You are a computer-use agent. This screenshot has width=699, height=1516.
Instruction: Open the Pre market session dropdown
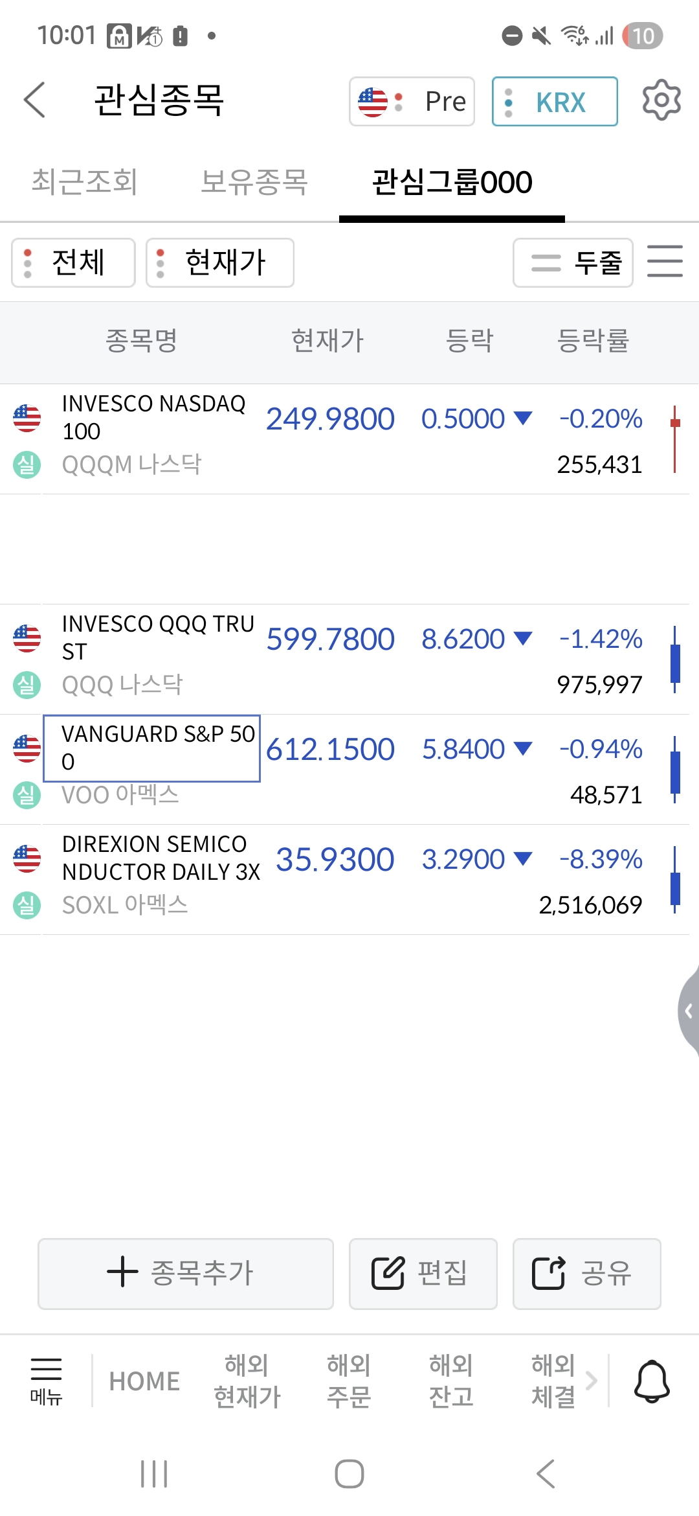pyautogui.click(x=412, y=102)
